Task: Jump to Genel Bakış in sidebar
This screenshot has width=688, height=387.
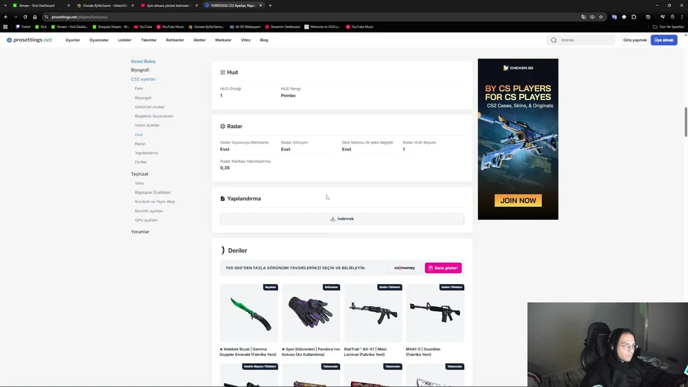Action: [143, 61]
